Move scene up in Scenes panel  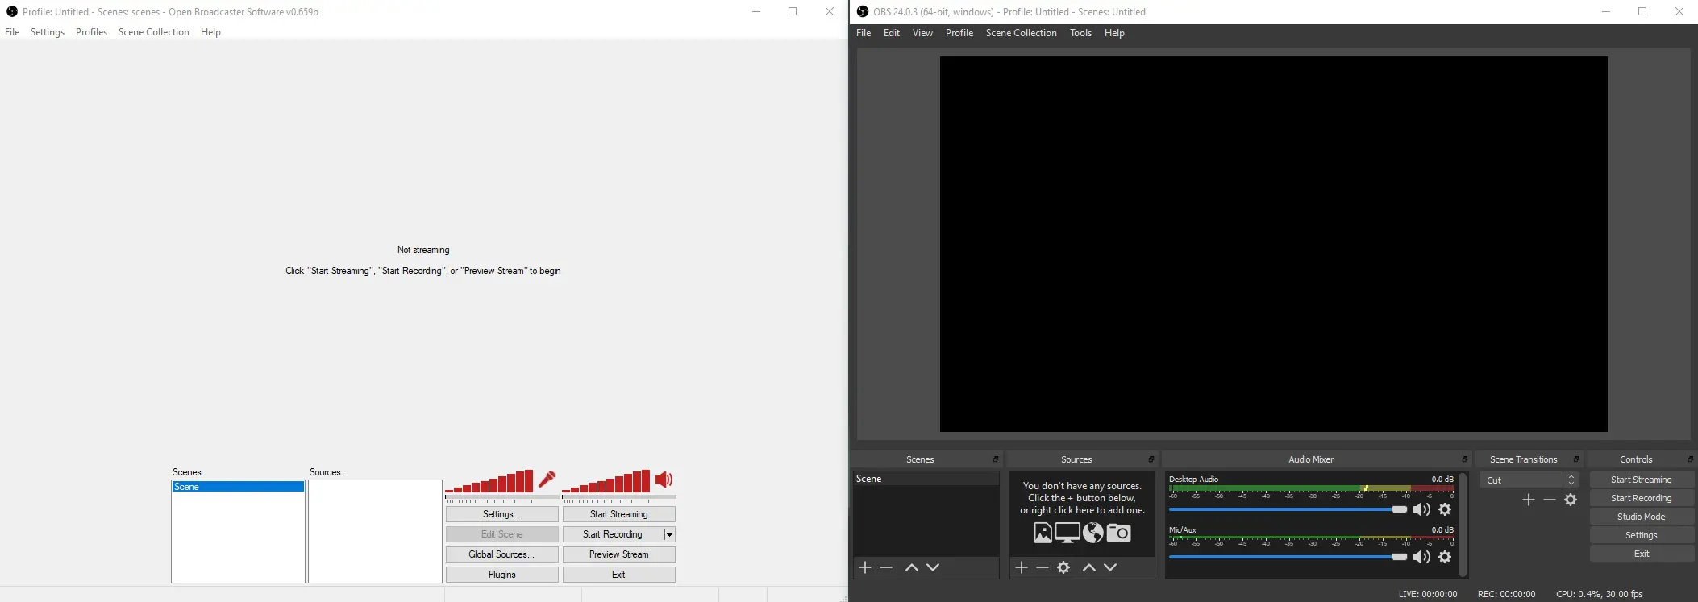(x=912, y=568)
